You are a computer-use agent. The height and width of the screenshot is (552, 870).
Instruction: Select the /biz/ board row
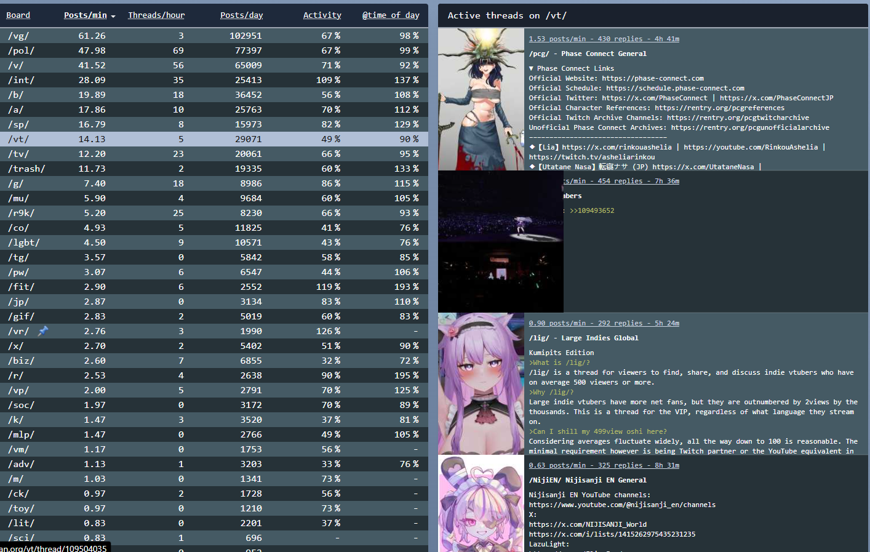click(x=214, y=361)
